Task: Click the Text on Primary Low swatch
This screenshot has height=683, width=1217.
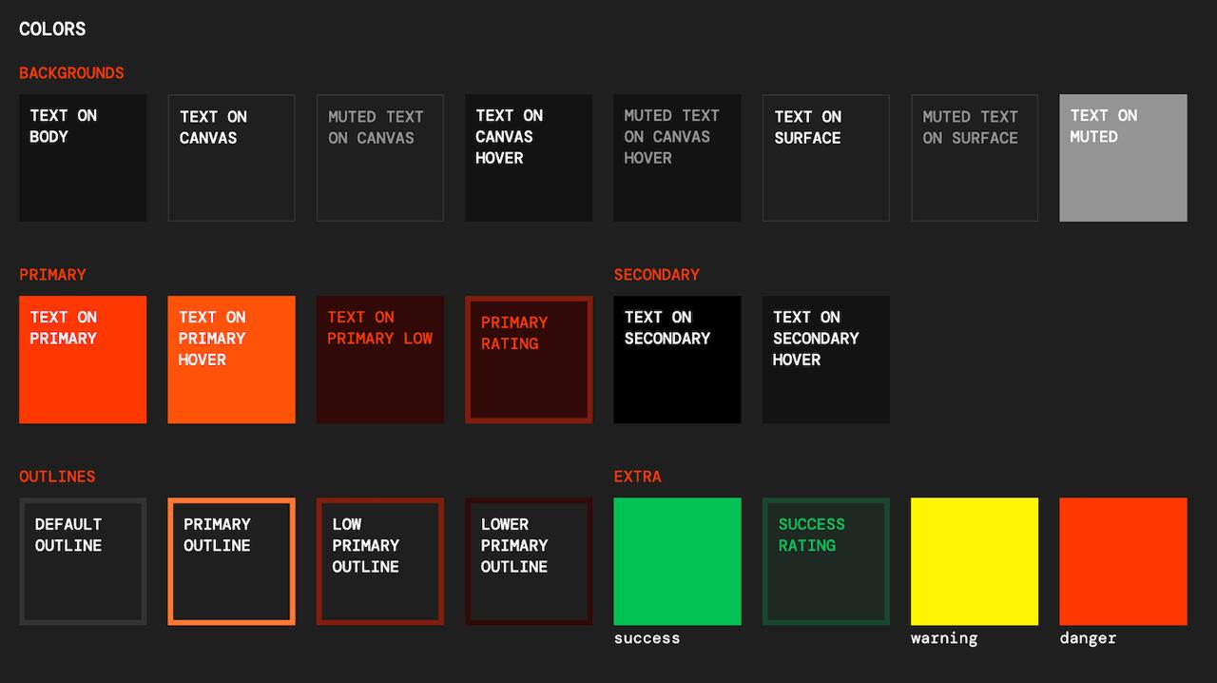Action: click(379, 360)
